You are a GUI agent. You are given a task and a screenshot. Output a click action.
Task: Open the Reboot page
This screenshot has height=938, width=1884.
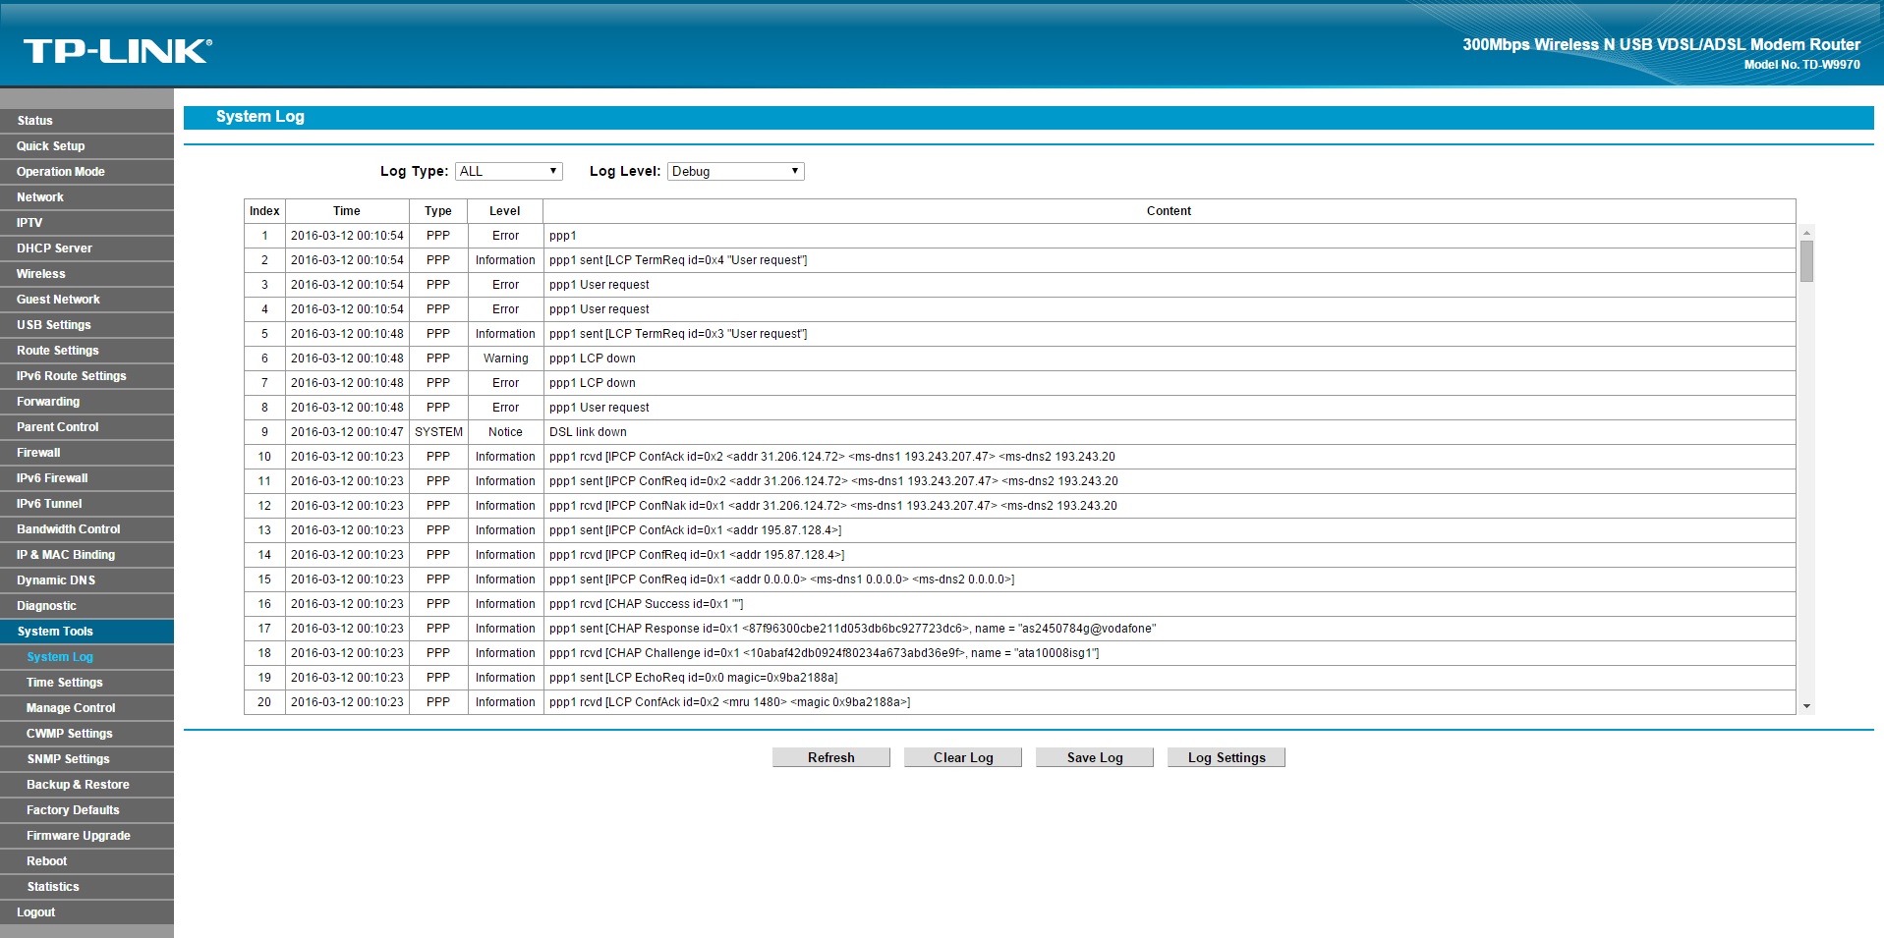click(x=86, y=861)
